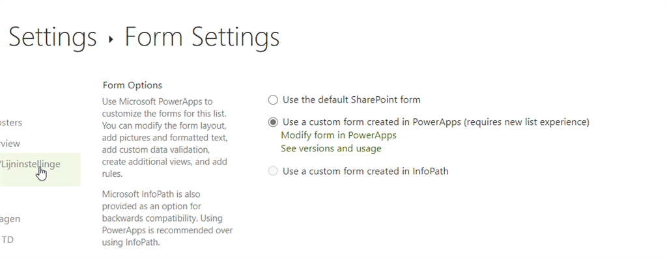Open the Modify form in PowerApps link
667x258 pixels.
339,135
